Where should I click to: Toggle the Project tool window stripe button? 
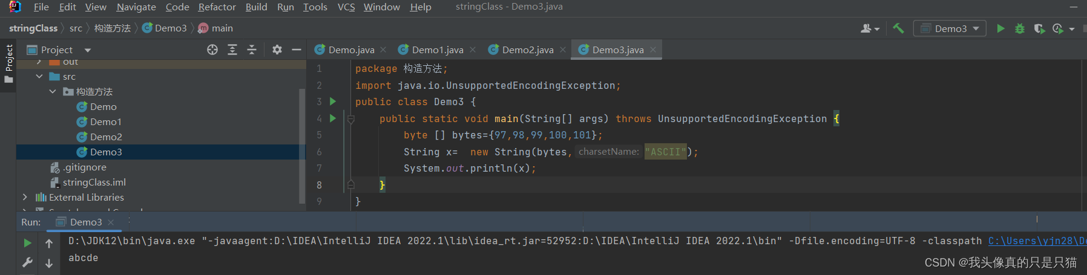[x=8, y=64]
